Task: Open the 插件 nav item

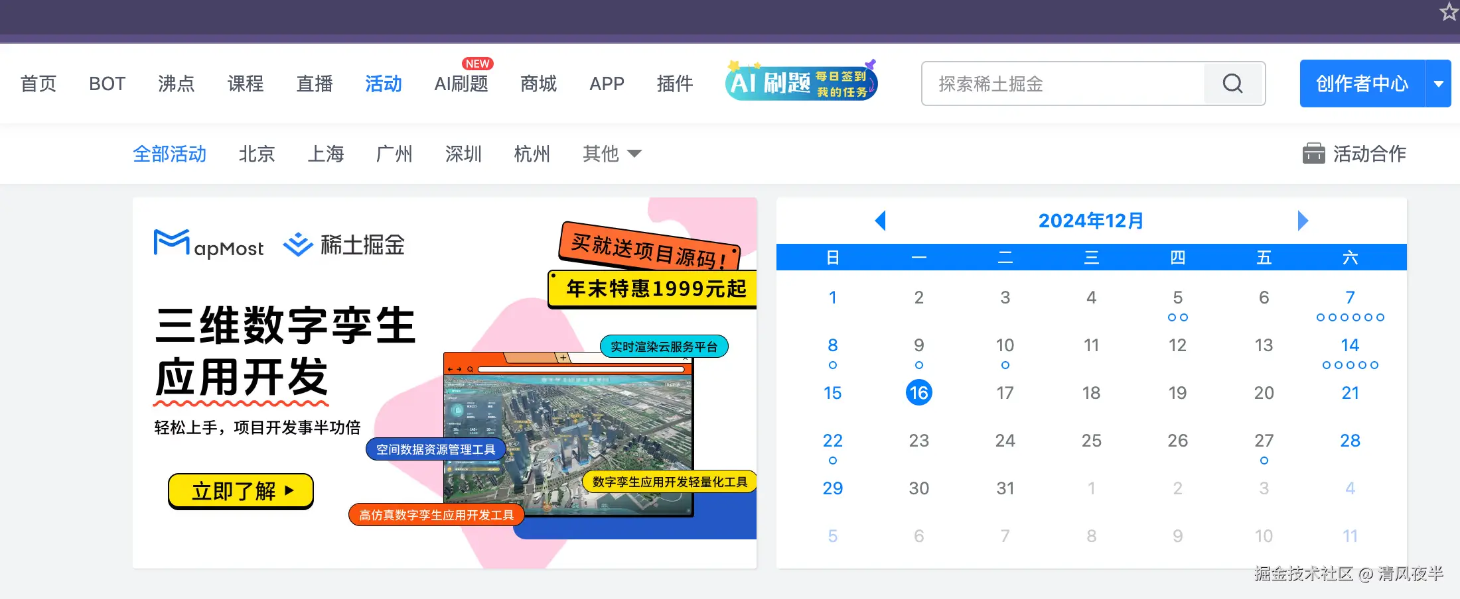Action: pos(675,83)
